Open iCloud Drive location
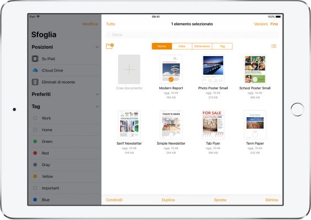Image resolution: width=311 pixels, height=220 pixels. coord(65,70)
